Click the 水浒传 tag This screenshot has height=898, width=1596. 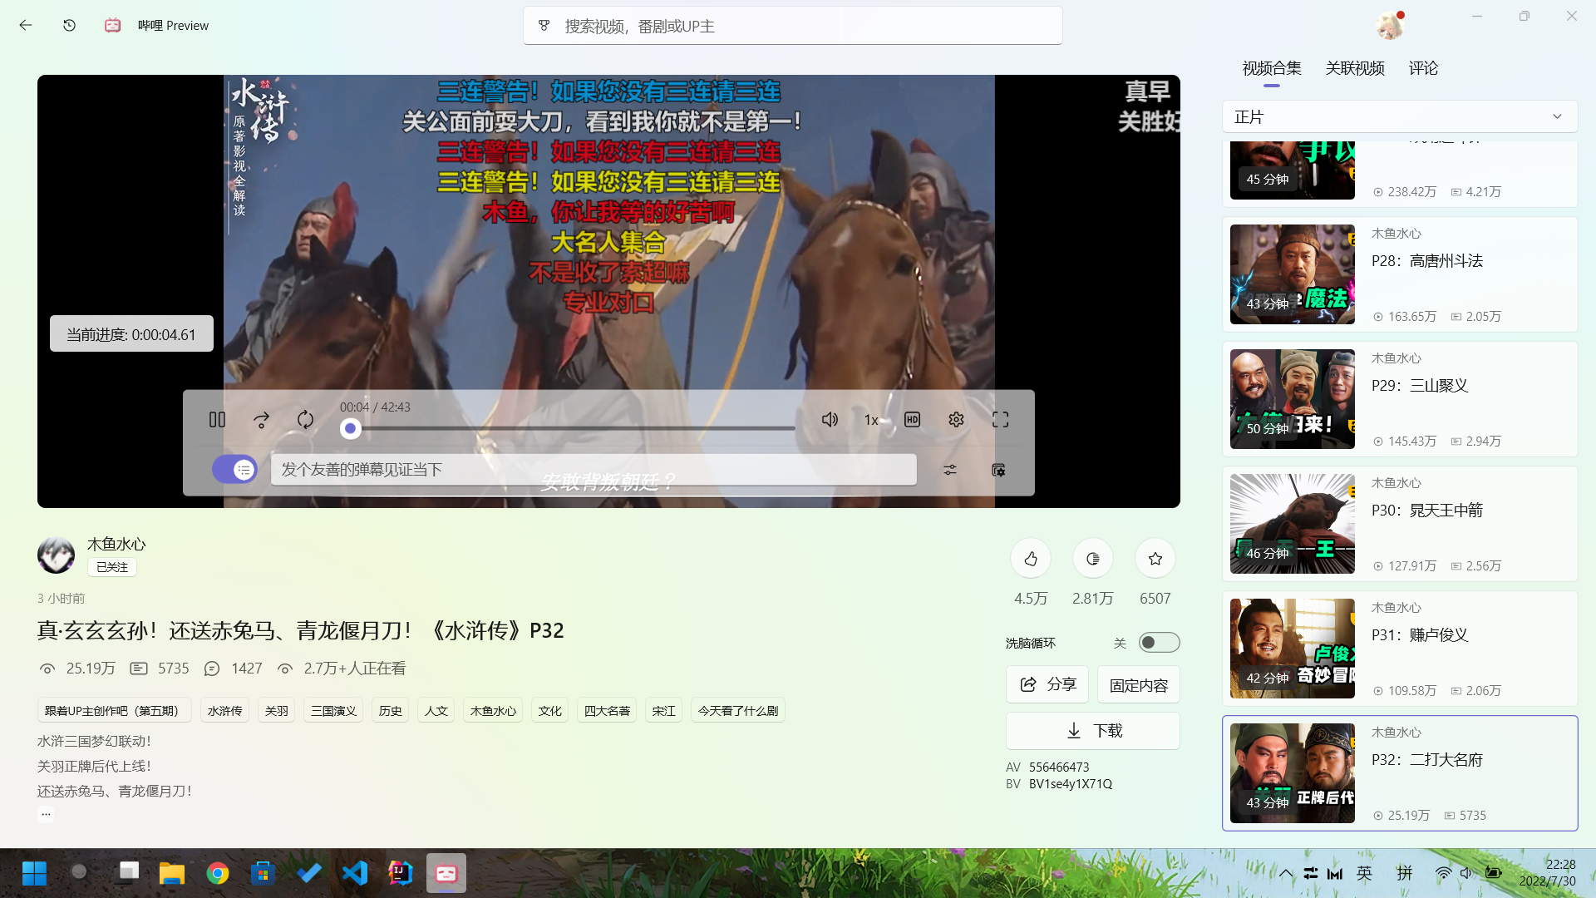coord(224,711)
